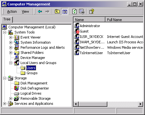Select the NetShowServ... user icon
145x115 pixels.
tap(77, 47)
